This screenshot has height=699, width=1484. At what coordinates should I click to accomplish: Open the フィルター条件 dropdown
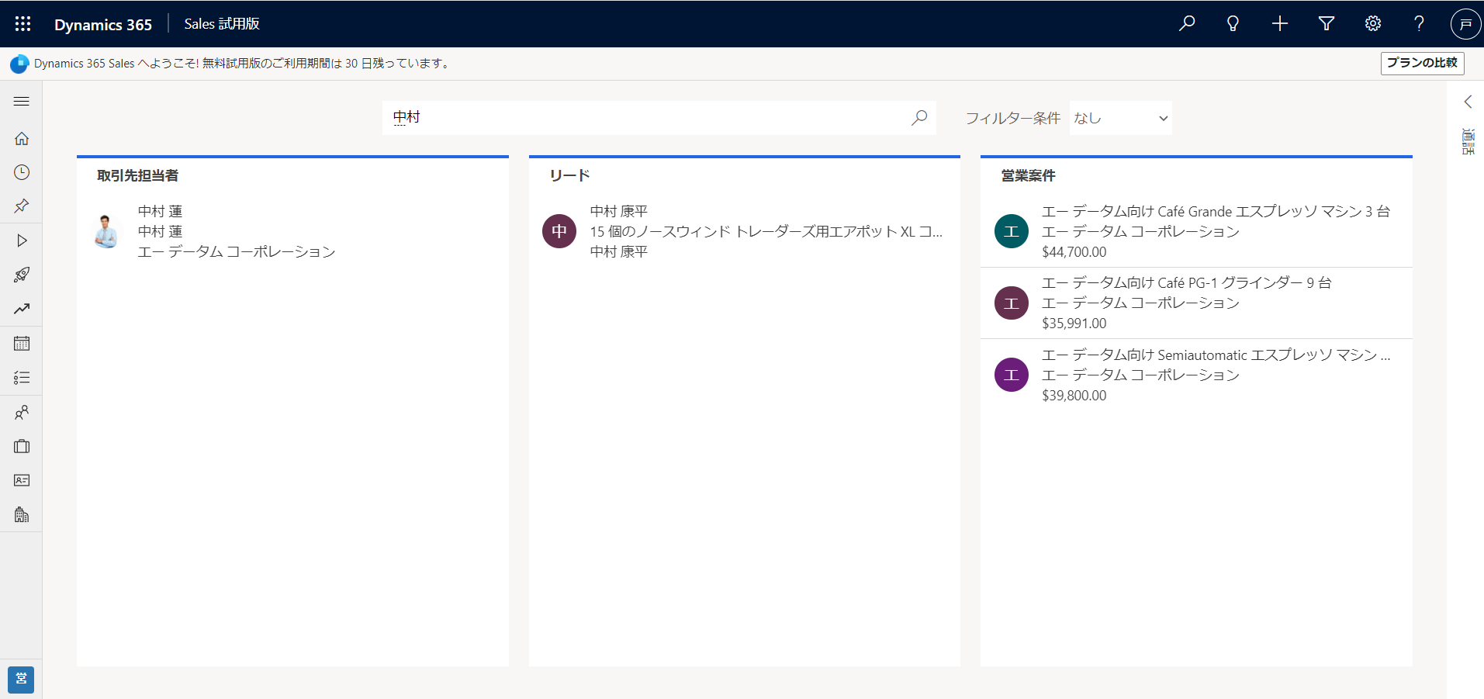tap(1120, 118)
